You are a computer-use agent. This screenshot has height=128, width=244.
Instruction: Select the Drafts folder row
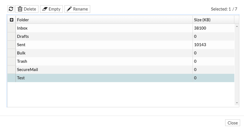pos(104,36)
